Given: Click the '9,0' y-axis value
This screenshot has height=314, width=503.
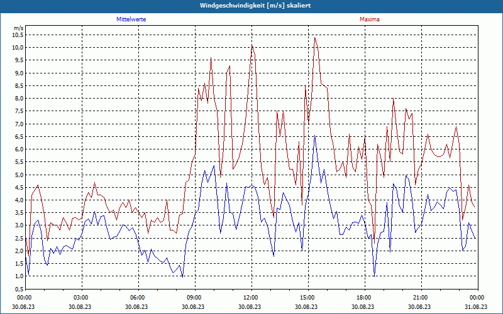Looking at the screenshot, I should (x=19, y=73).
